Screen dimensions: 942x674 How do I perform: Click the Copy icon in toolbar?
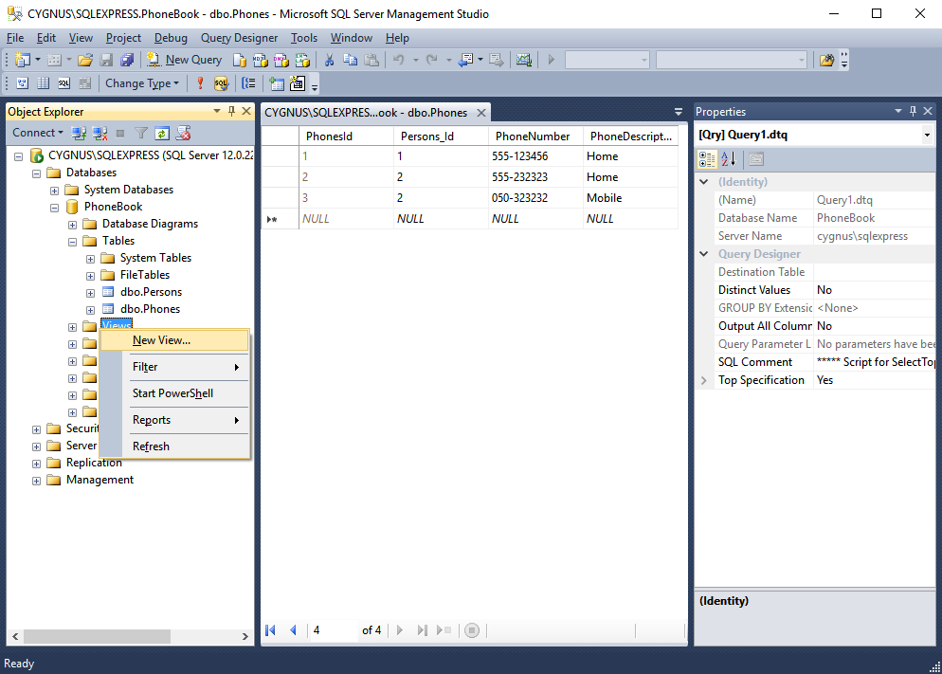(x=351, y=60)
